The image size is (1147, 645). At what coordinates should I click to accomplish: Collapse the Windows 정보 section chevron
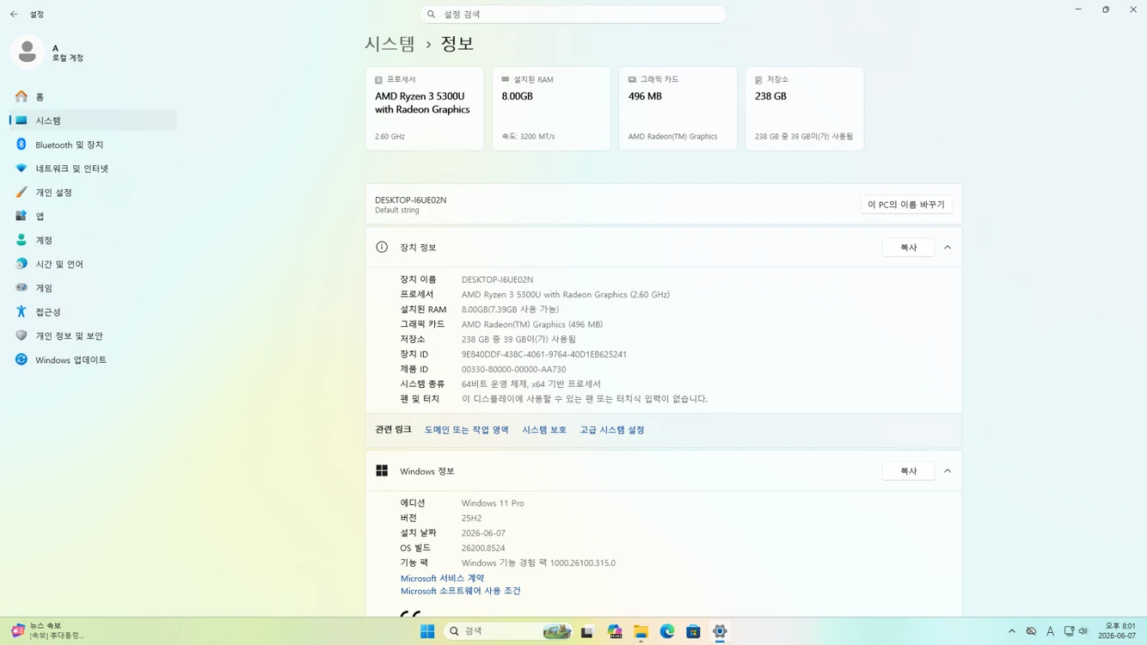(948, 471)
